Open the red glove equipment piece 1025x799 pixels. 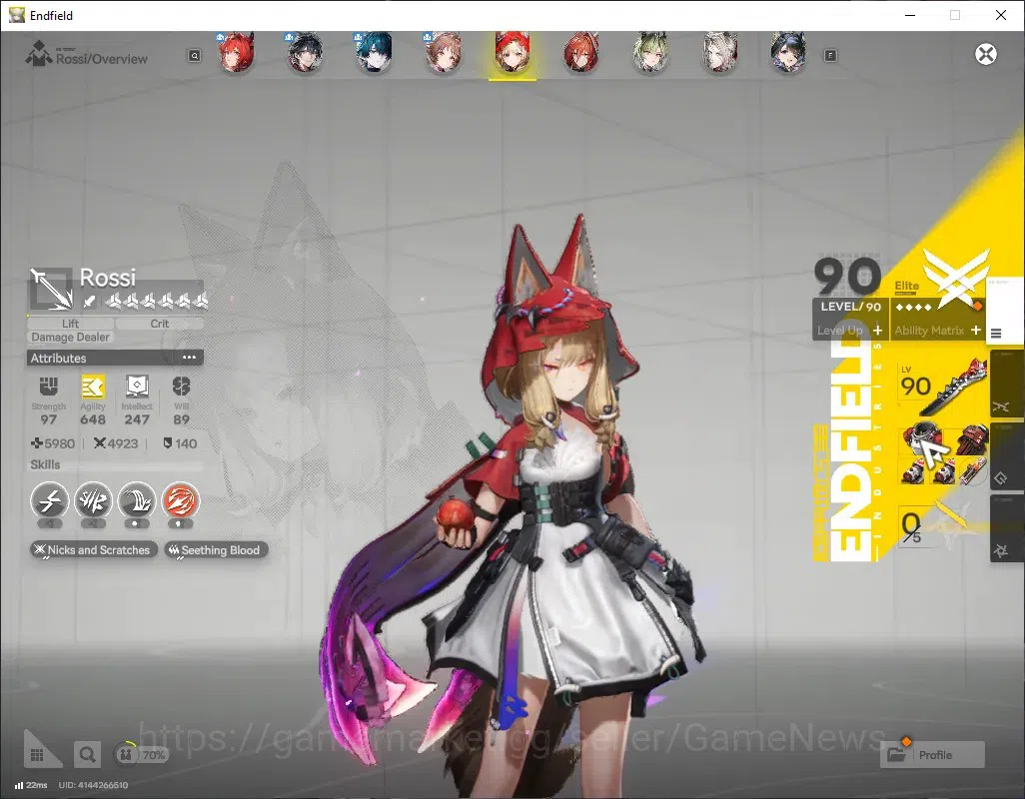972,439
